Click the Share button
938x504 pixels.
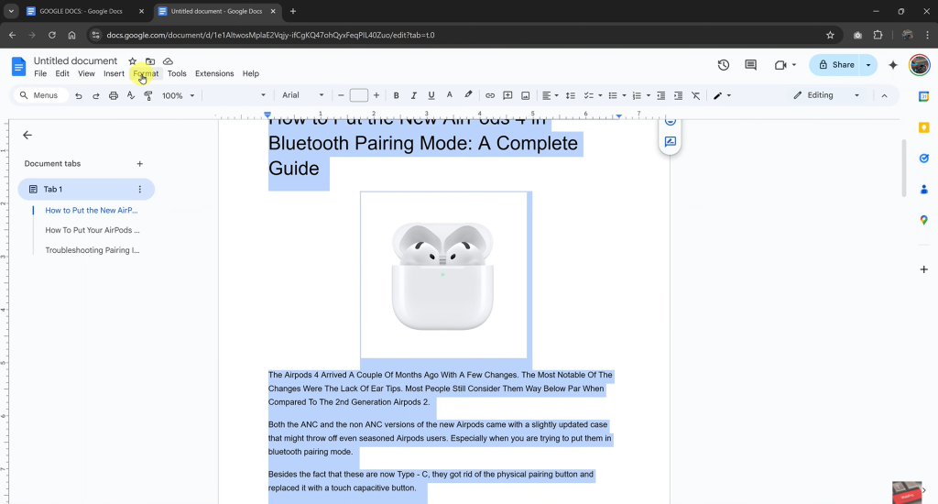tap(835, 65)
